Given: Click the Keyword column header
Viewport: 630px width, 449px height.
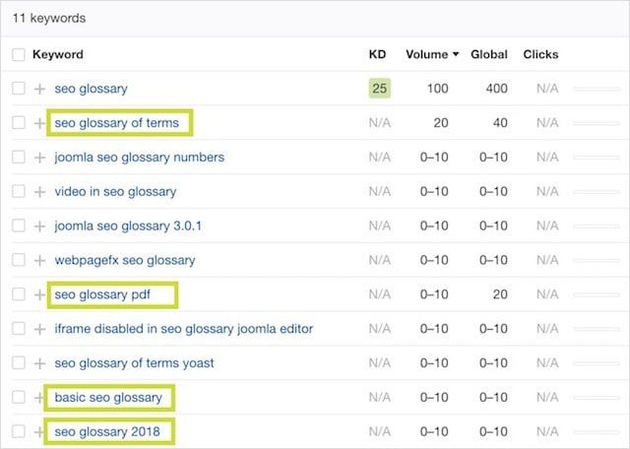Looking at the screenshot, I should (58, 55).
